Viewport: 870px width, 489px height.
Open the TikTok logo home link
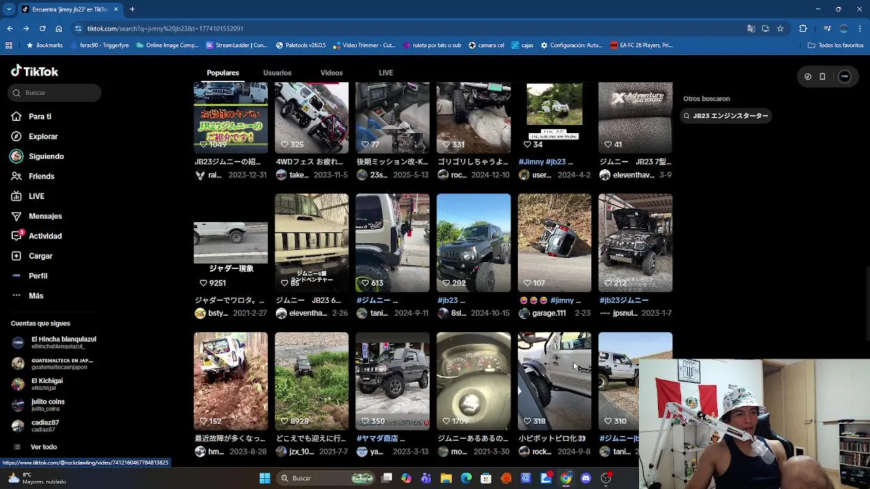[x=34, y=71]
